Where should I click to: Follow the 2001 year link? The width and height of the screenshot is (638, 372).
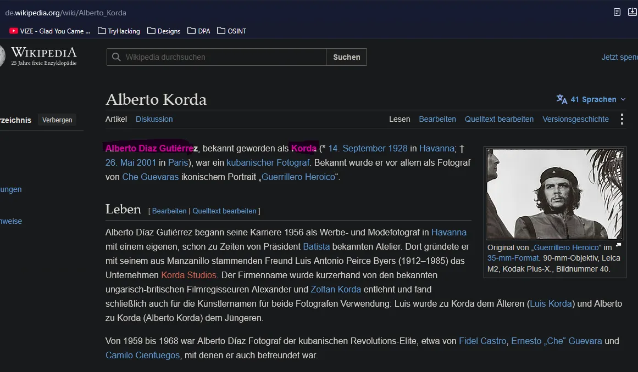pyautogui.click(x=147, y=162)
